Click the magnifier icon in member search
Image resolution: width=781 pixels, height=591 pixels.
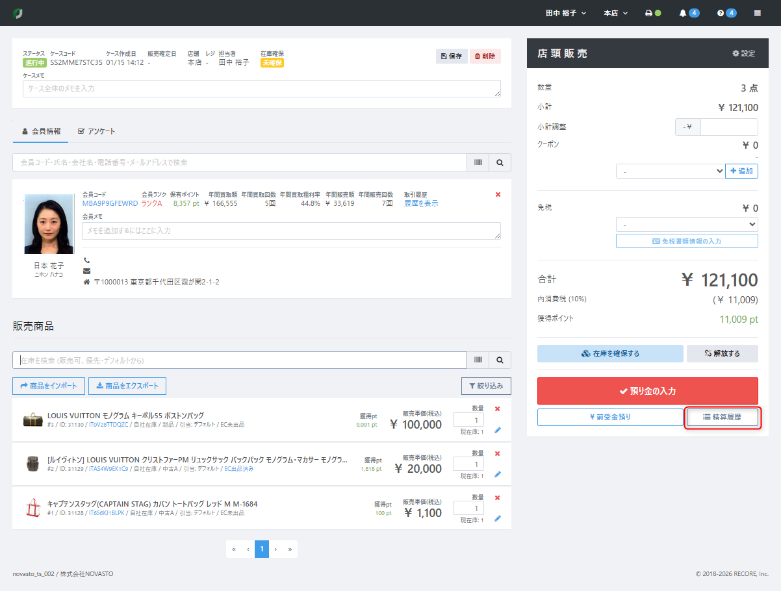click(x=500, y=162)
